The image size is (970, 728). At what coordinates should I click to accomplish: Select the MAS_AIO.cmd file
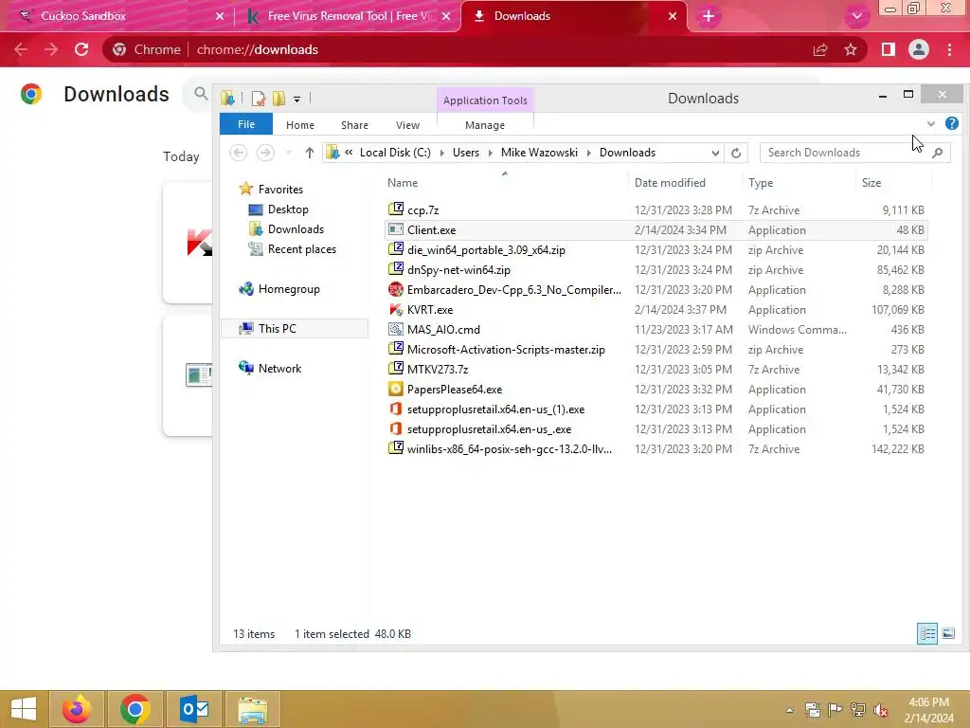(x=656, y=329)
